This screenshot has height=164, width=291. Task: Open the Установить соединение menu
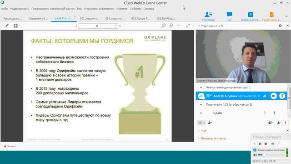[x=99, y=9]
